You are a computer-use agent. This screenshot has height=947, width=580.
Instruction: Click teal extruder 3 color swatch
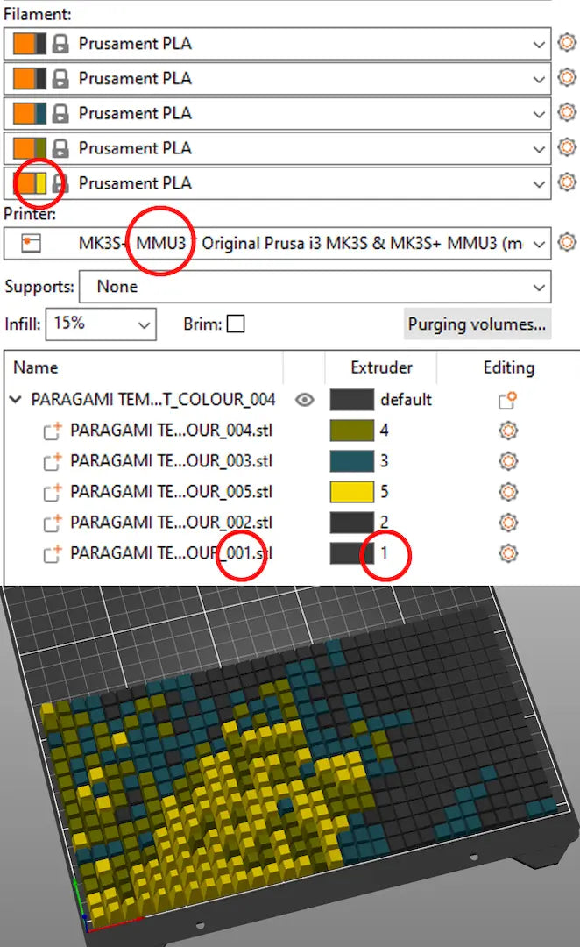click(x=352, y=461)
